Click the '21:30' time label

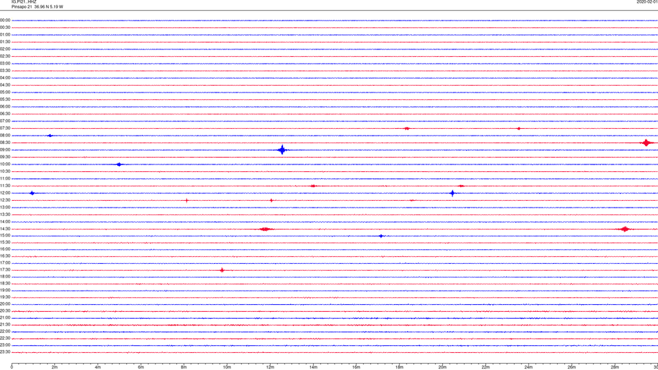[5, 325]
